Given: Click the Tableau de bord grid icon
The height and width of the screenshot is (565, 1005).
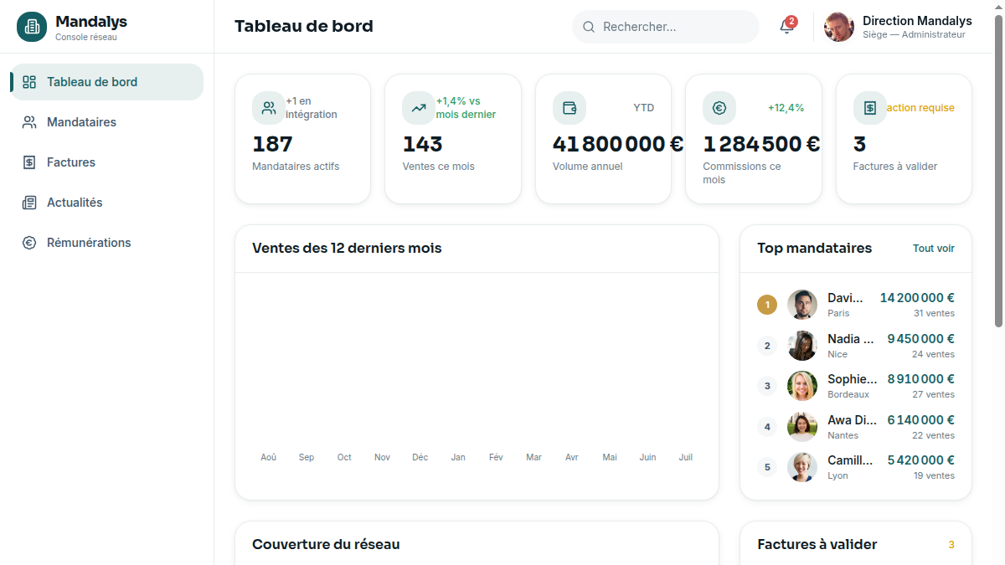Looking at the screenshot, I should [29, 82].
